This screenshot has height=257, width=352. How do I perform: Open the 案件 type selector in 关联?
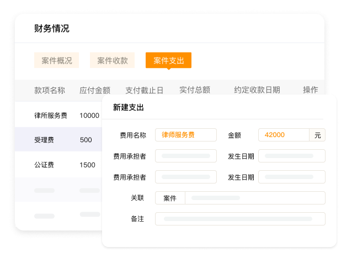tap(170, 198)
